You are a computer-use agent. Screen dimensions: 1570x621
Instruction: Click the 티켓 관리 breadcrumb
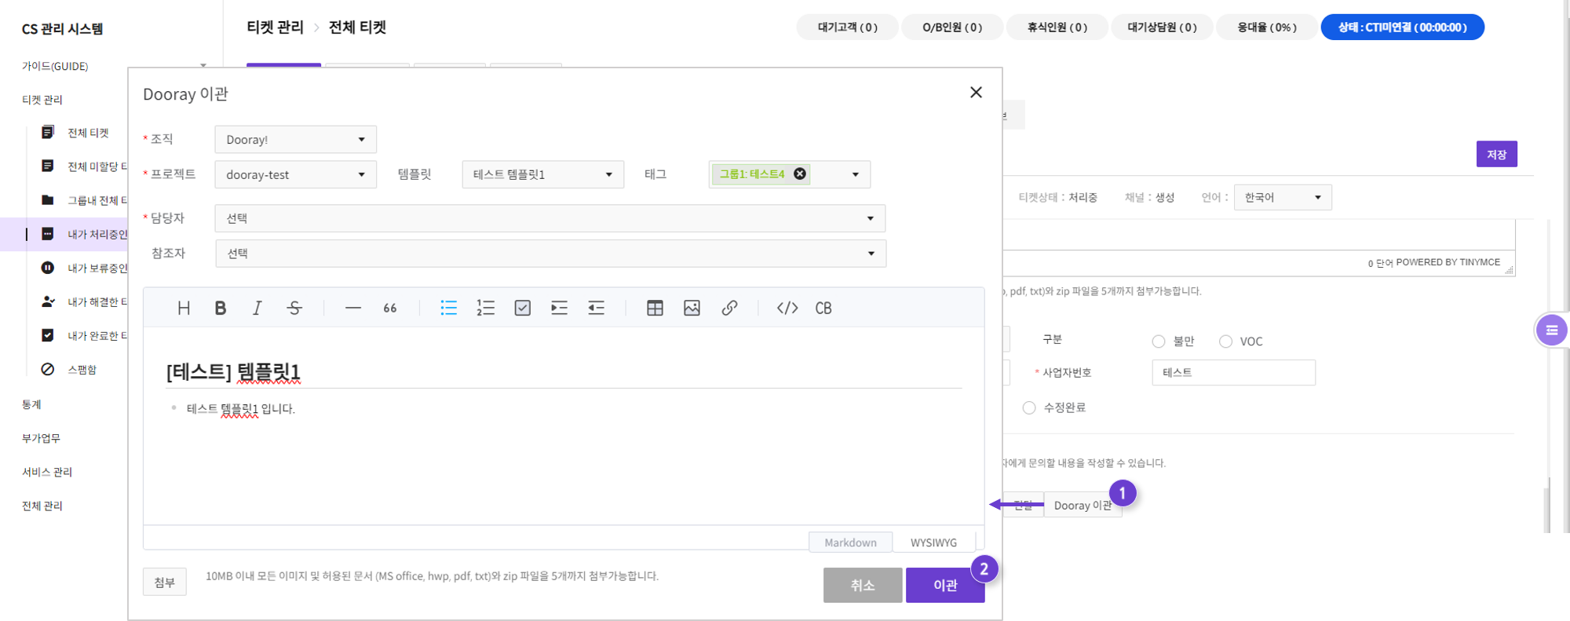[x=275, y=27]
